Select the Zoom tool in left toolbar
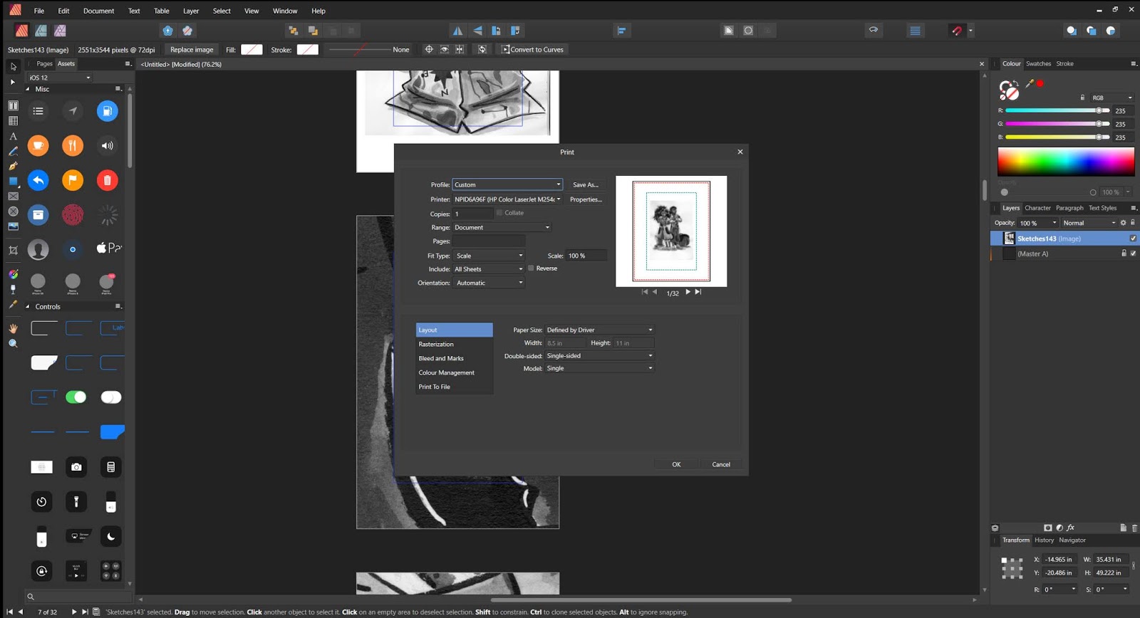Viewport: 1140px width, 618px height. [13, 343]
